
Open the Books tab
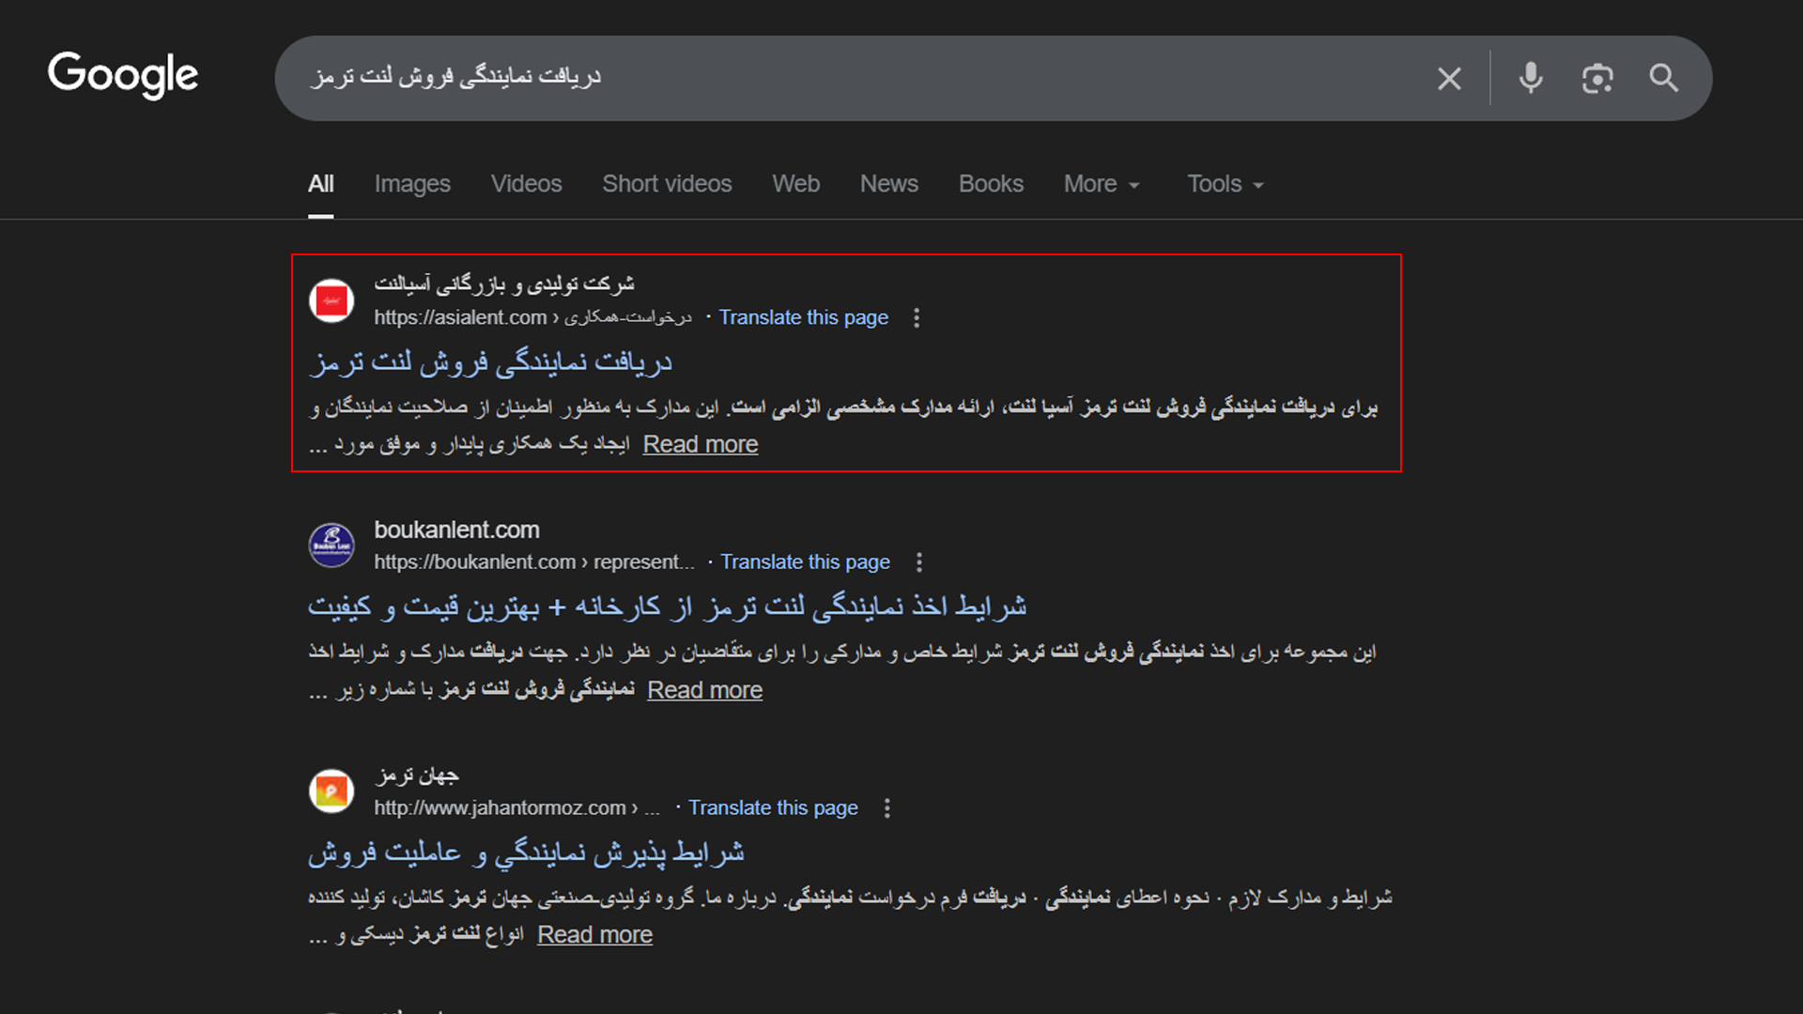tap(991, 184)
